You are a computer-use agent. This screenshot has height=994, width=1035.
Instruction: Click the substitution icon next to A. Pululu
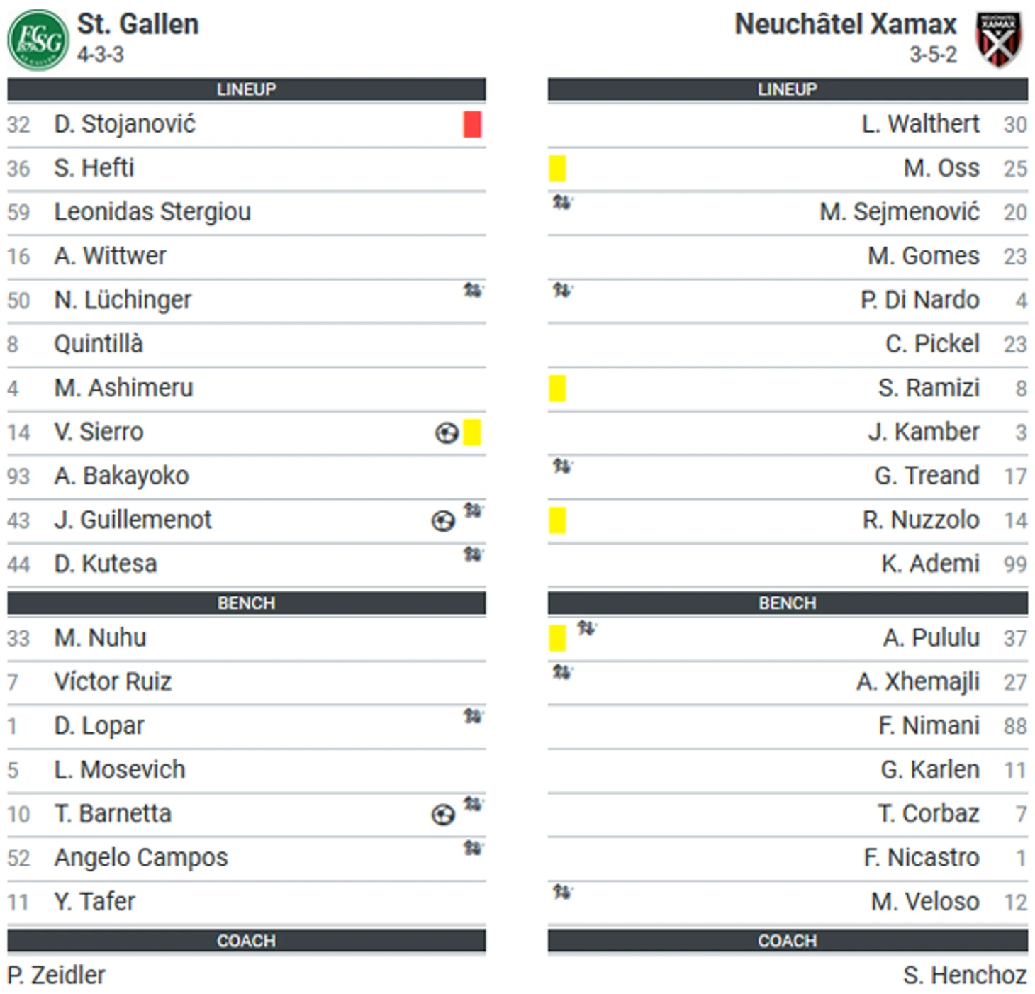[x=587, y=627]
